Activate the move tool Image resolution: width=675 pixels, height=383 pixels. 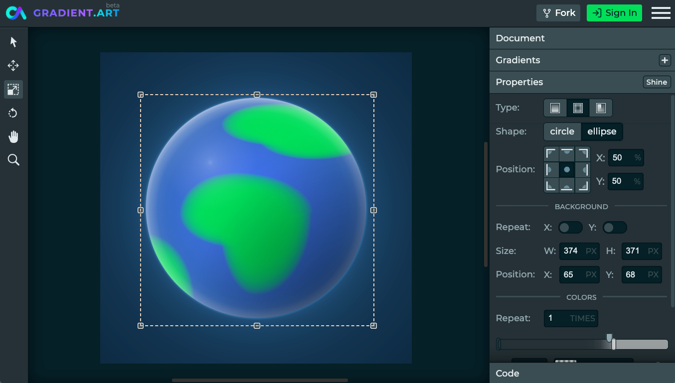pyautogui.click(x=13, y=66)
